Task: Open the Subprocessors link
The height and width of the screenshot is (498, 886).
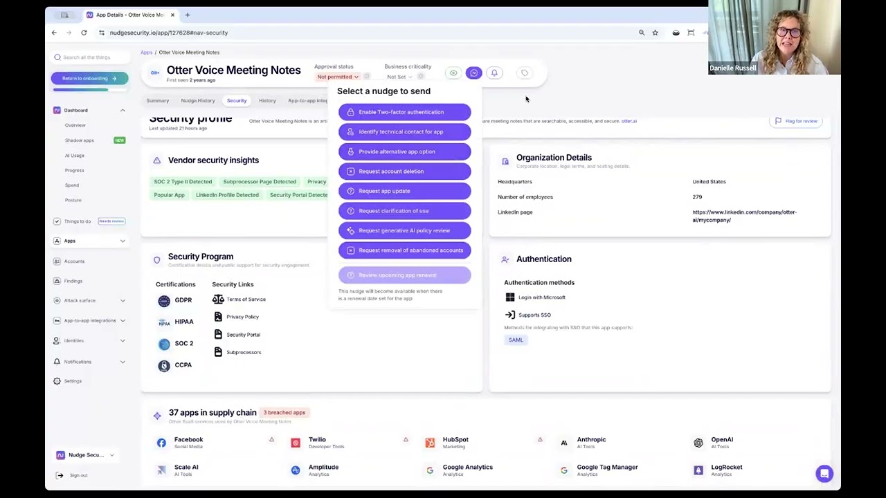Action: [x=244, y=353]
